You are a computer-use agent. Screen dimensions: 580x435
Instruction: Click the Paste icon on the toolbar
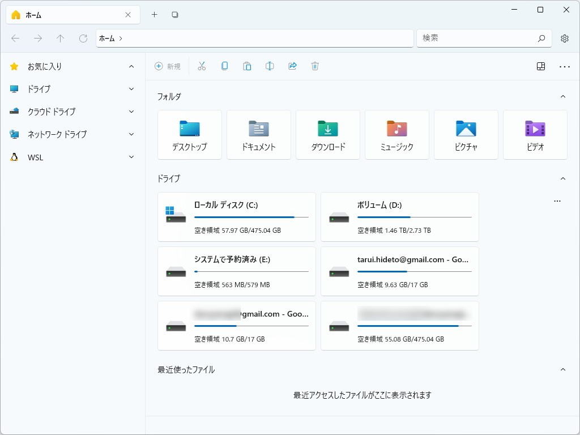click(247, 66)
